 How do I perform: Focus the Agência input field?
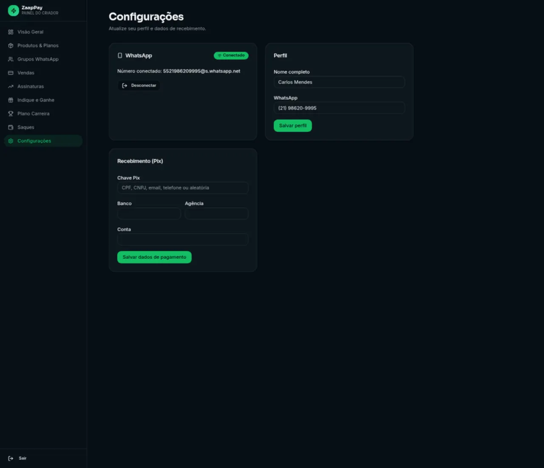[x=217, y=213]
